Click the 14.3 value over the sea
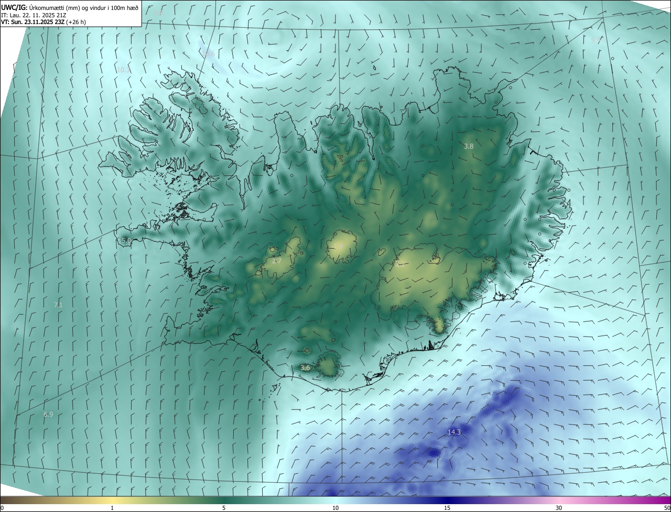 point(454,432)
